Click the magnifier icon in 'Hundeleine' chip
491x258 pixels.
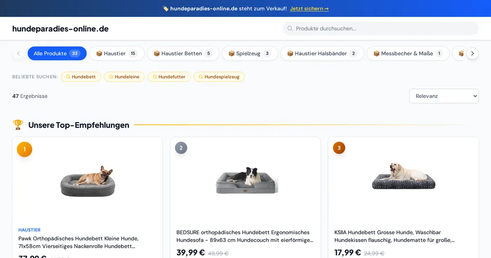point(111,77)
